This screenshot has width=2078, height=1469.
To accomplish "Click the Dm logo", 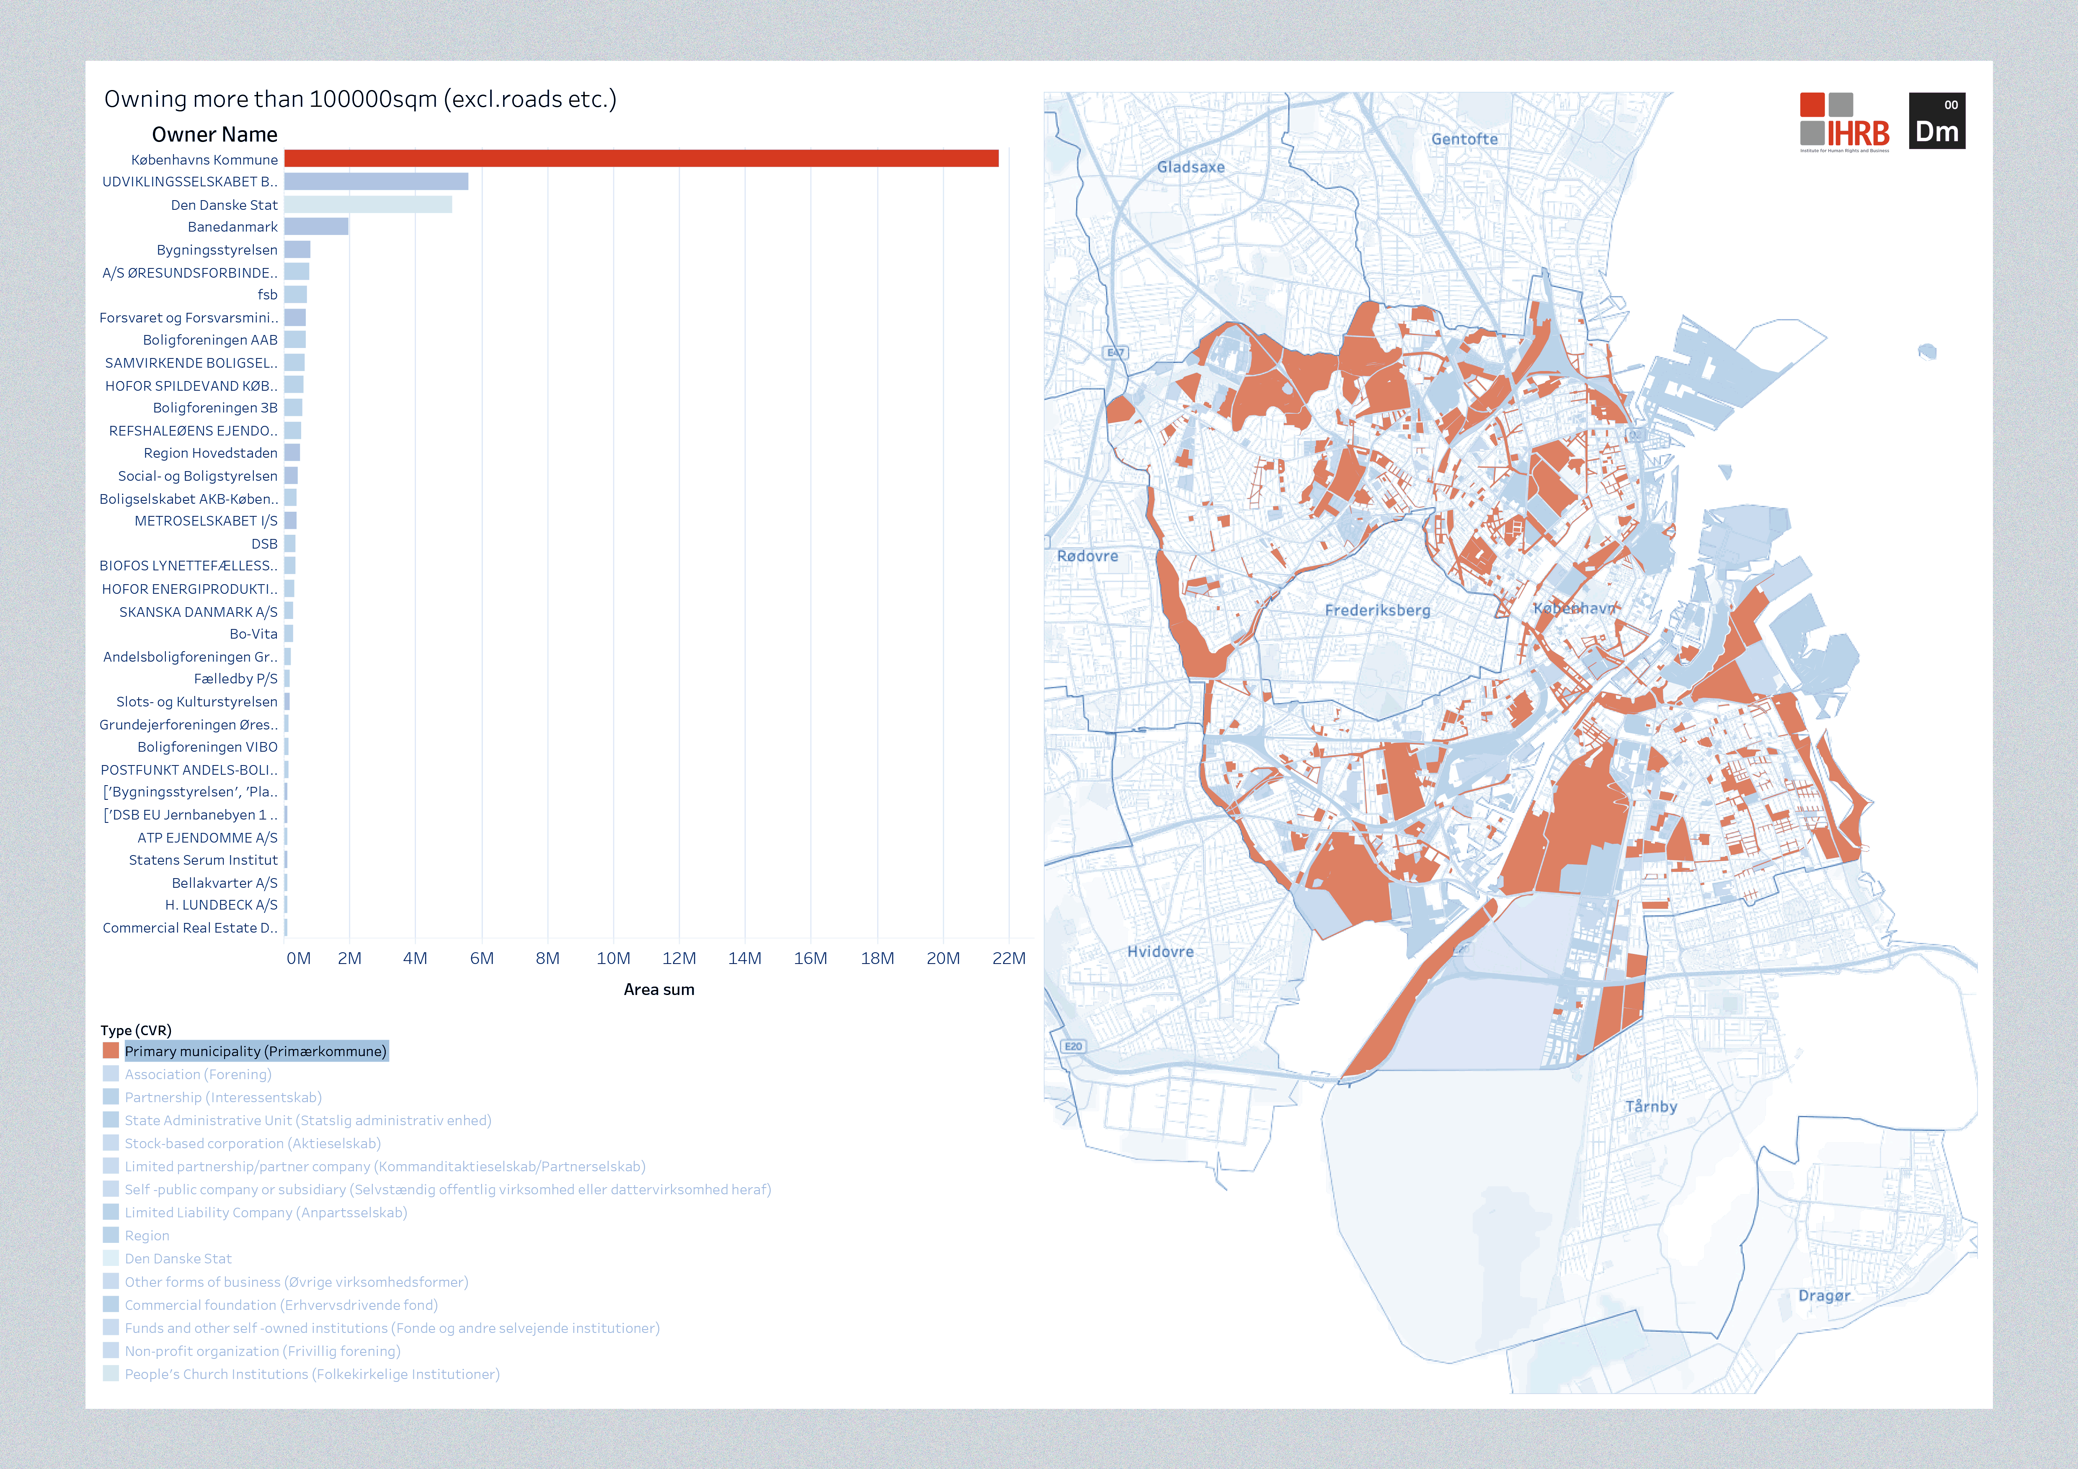I will [x=1937, y=120].
